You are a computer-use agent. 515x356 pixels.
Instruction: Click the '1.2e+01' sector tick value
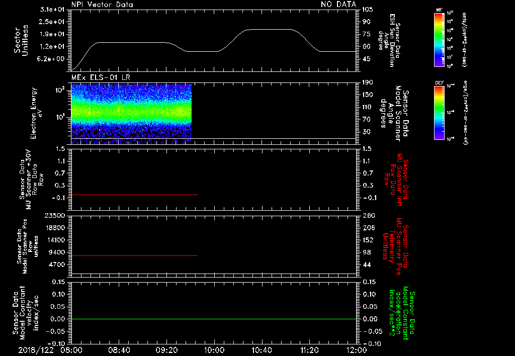(x=52, y=47)
